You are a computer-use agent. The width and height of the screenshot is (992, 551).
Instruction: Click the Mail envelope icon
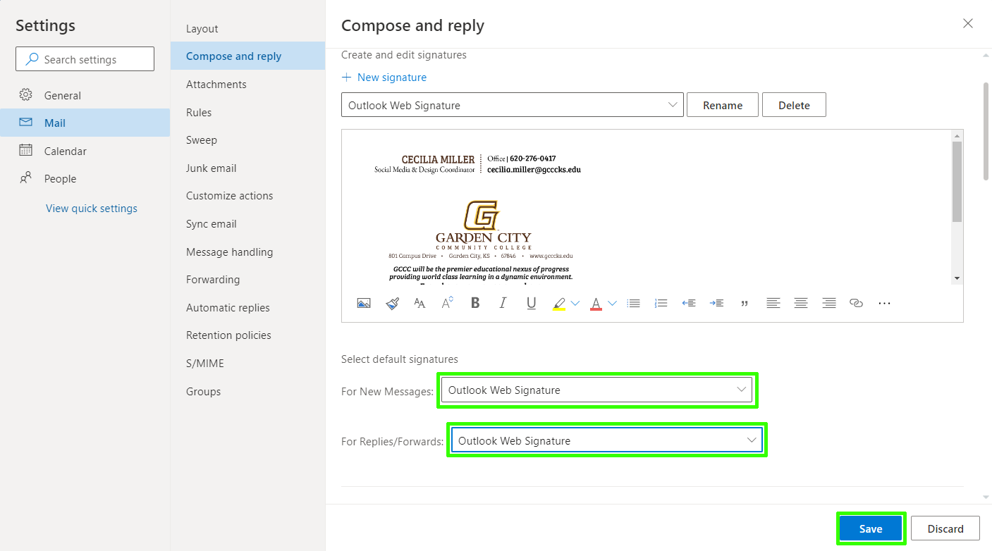[26, 122]
